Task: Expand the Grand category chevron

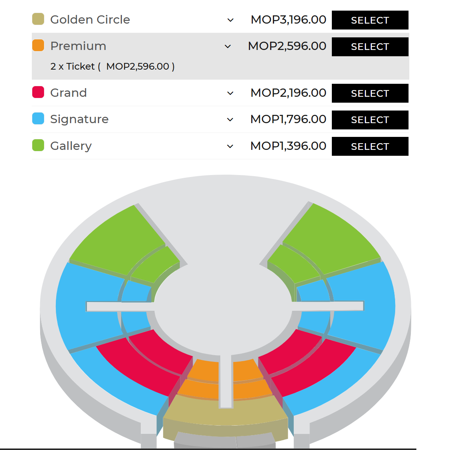Action: point(230,93)
